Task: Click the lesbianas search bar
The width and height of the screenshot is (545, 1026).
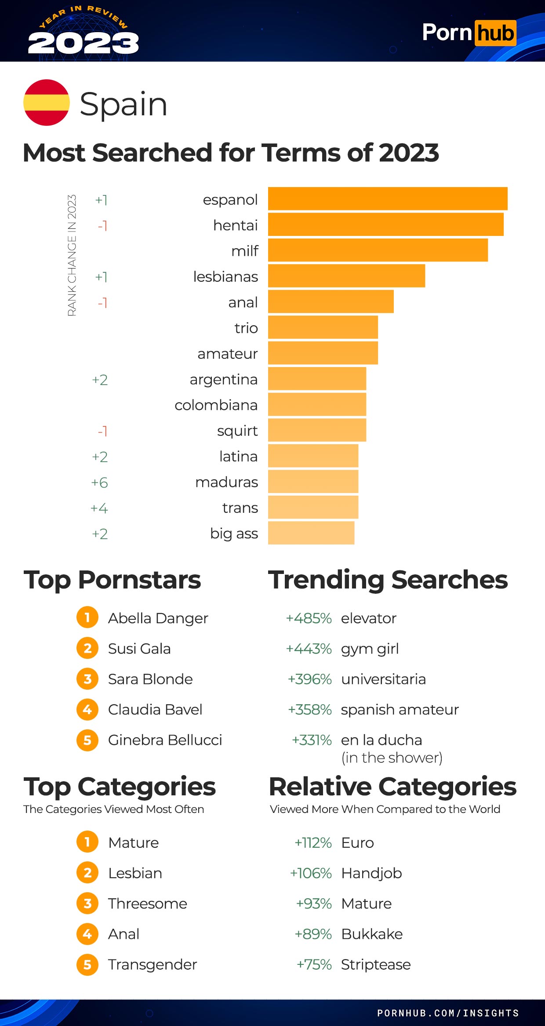Action: tap(346, 276)
